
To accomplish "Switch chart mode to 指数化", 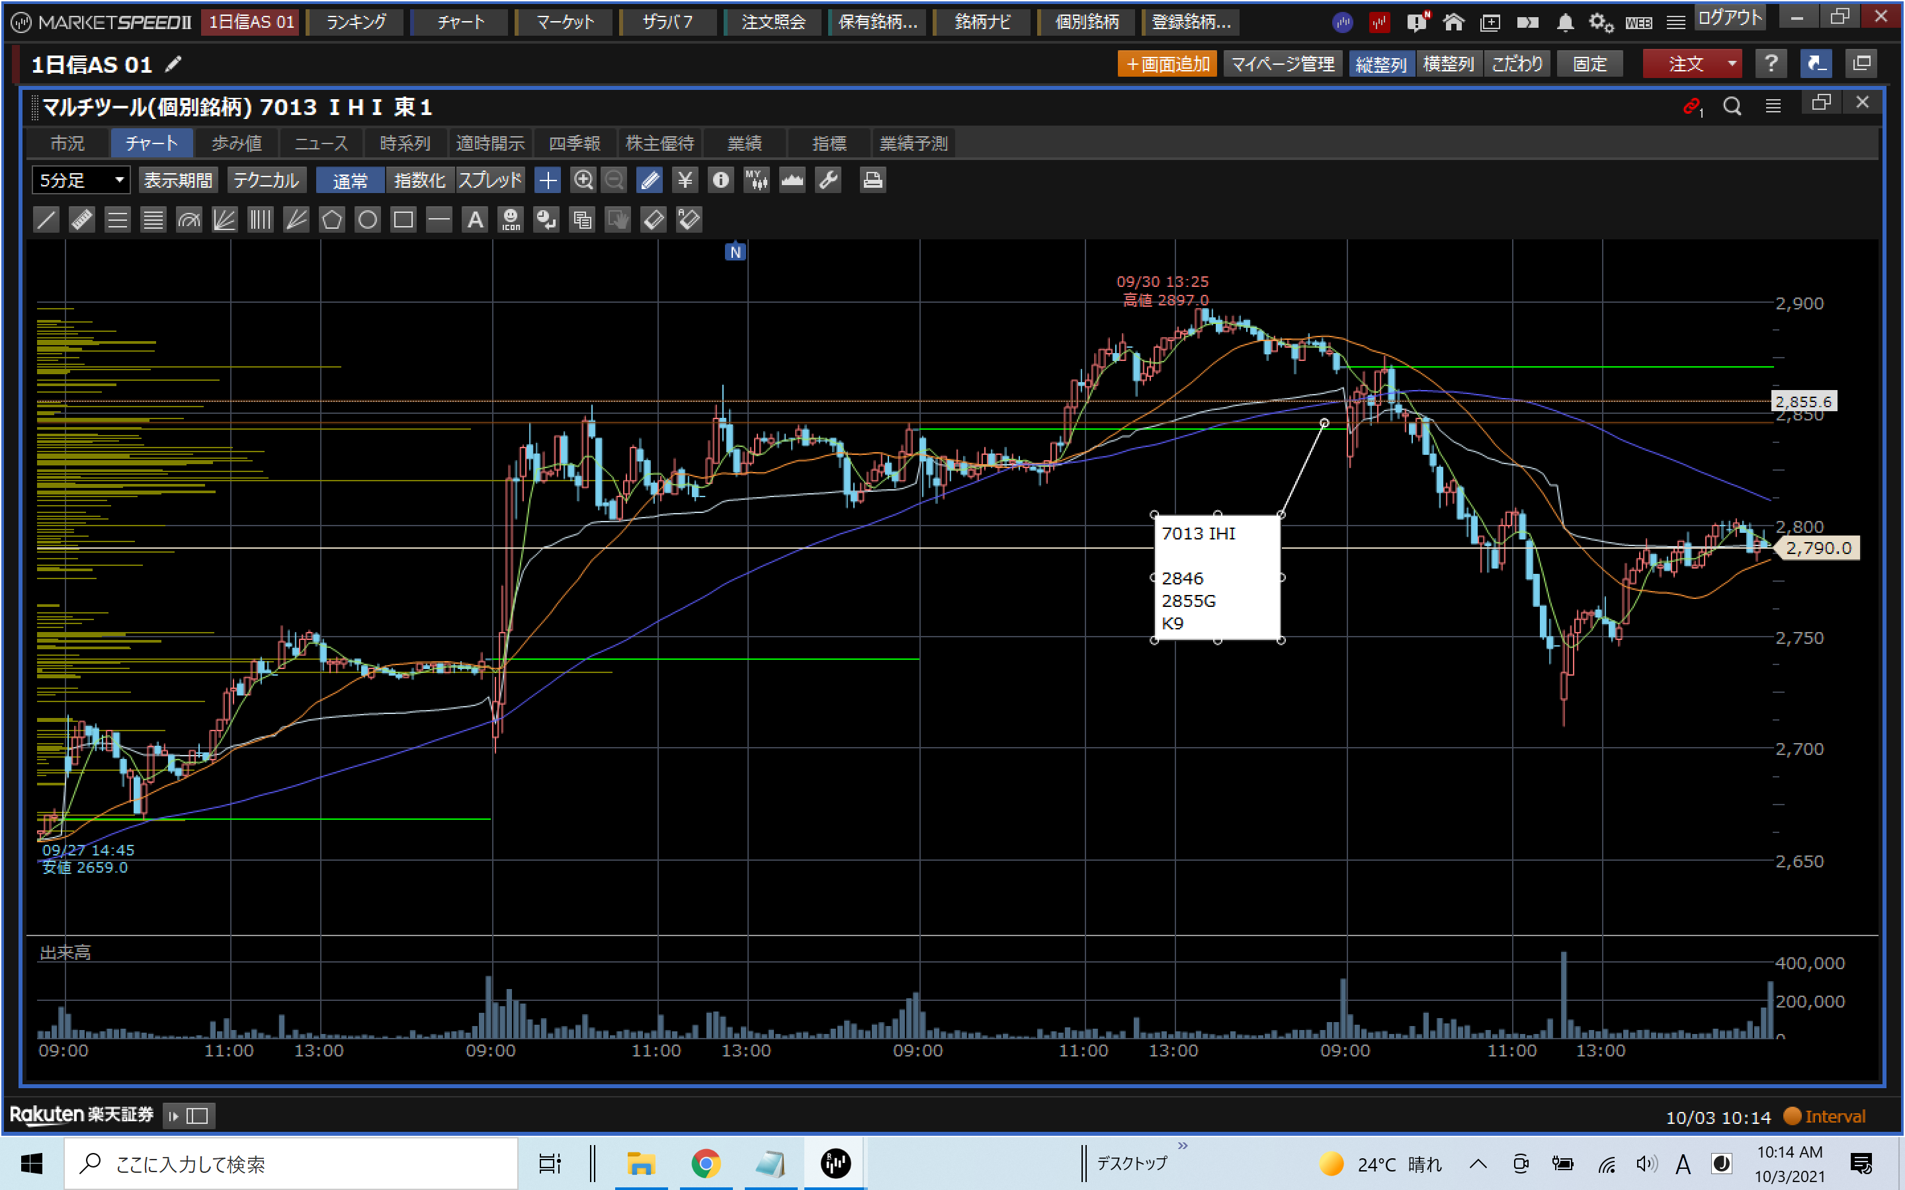I will tap(419, 180).
